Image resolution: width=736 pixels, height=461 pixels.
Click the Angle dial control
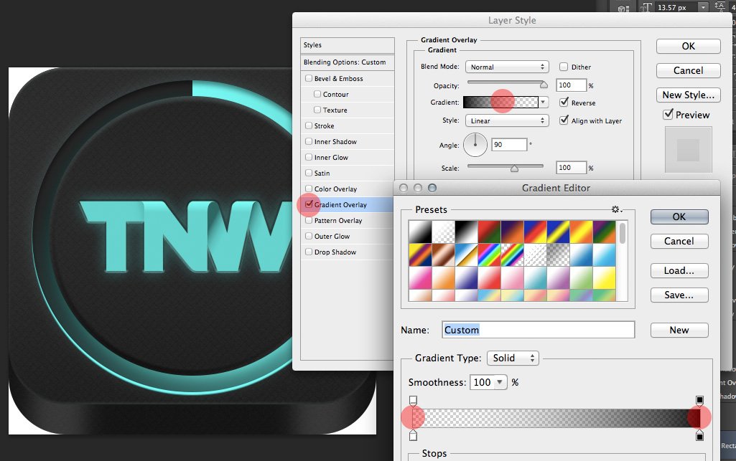point(475,145)
